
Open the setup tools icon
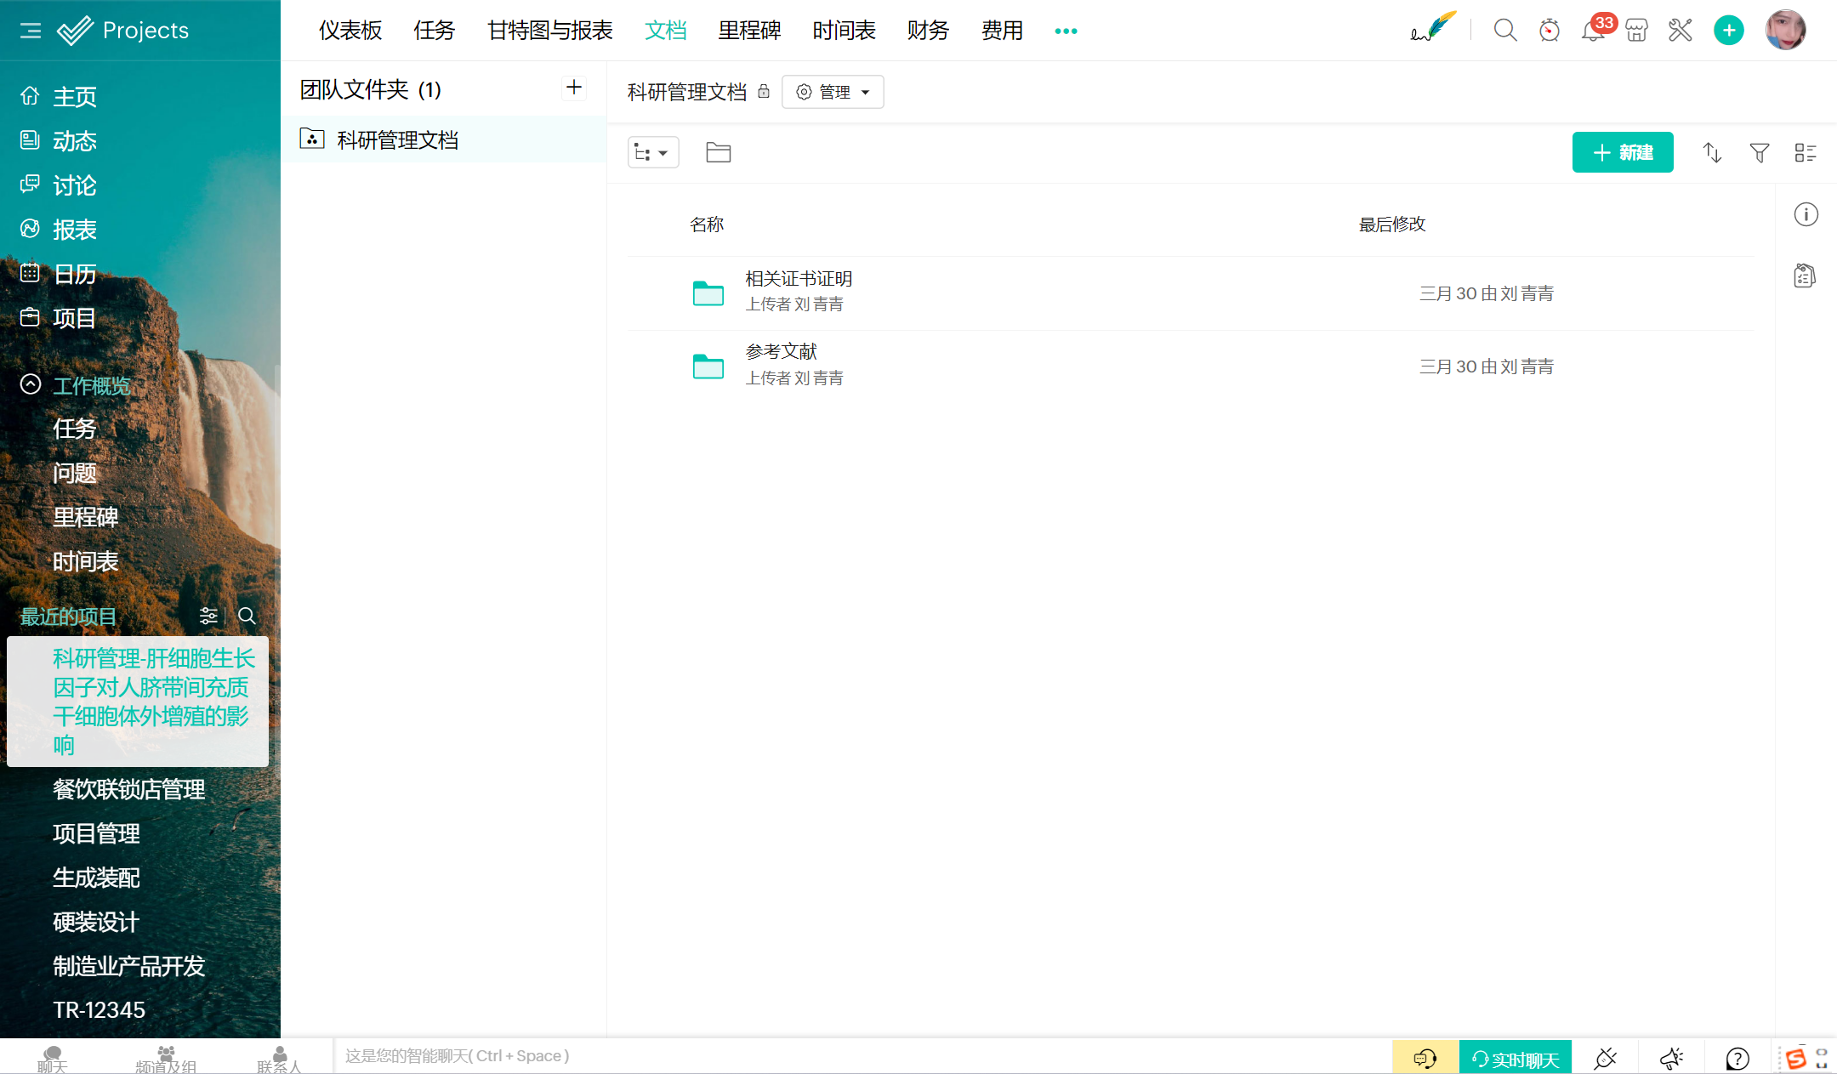(x=1681, y=31)
